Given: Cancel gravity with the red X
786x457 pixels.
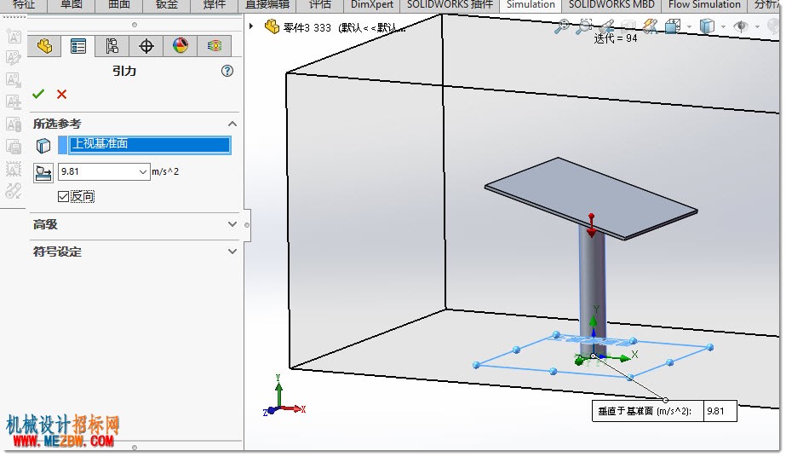Looking at the screenshot, I should point(61,95).
